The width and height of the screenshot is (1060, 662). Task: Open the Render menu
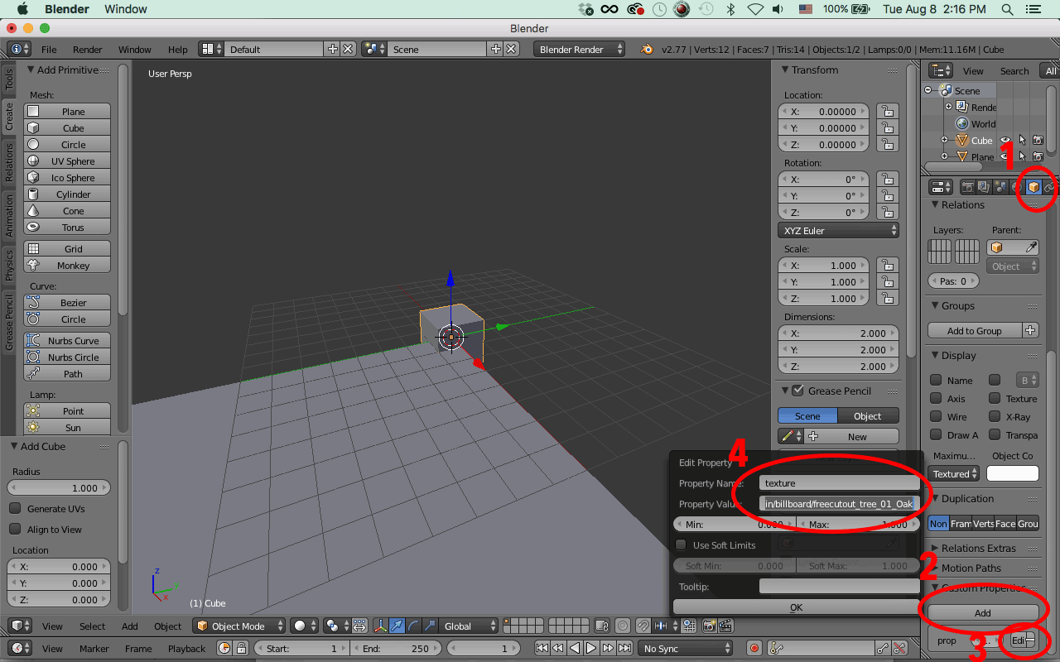[87, 49]
